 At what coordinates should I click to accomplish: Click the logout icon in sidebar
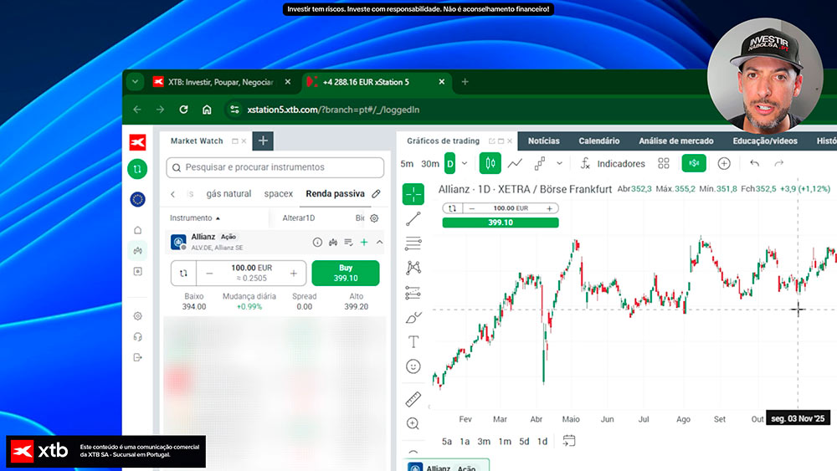138,357
